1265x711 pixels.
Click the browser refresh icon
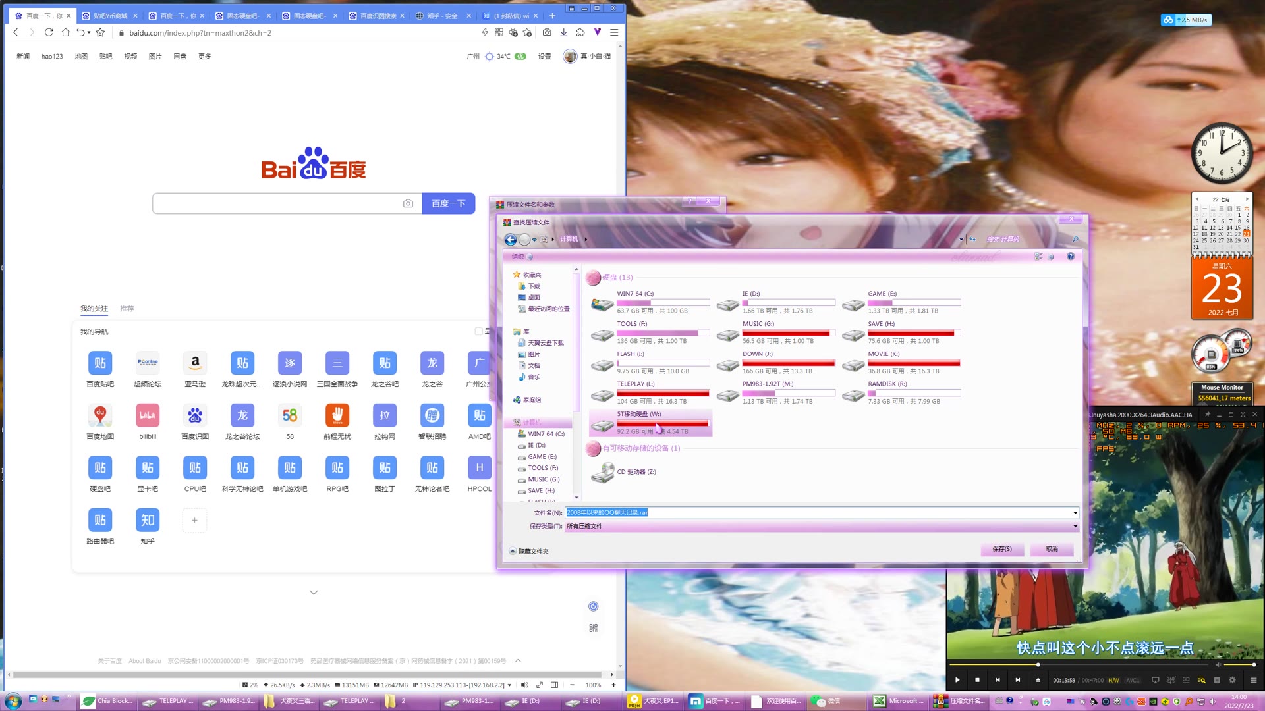tap(49, 32)
